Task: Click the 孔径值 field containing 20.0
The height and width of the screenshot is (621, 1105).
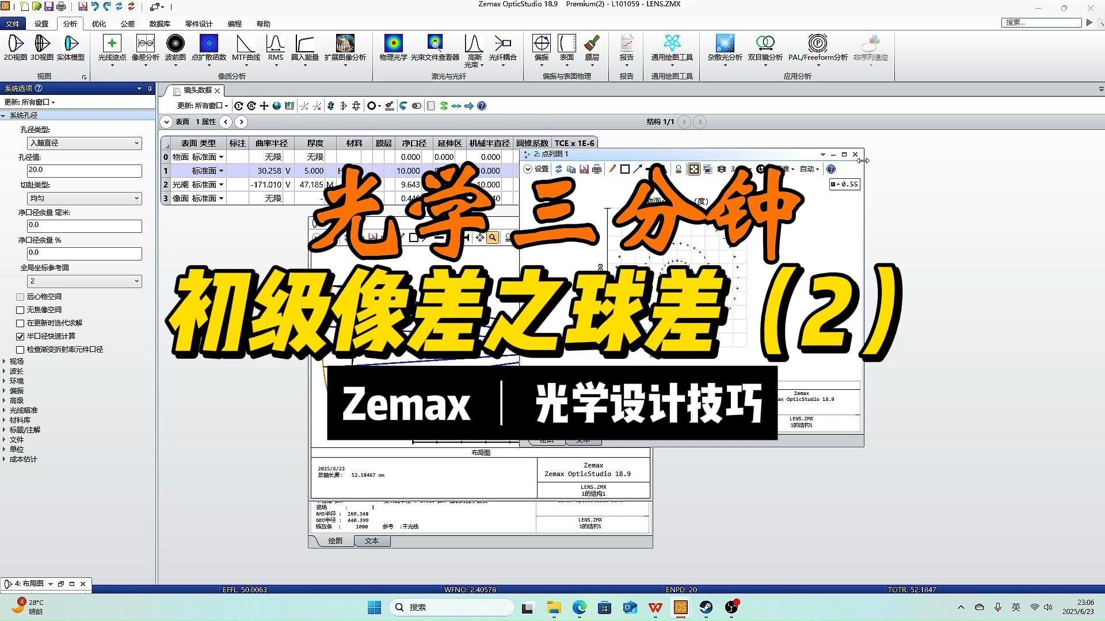Action: [84, 170]
